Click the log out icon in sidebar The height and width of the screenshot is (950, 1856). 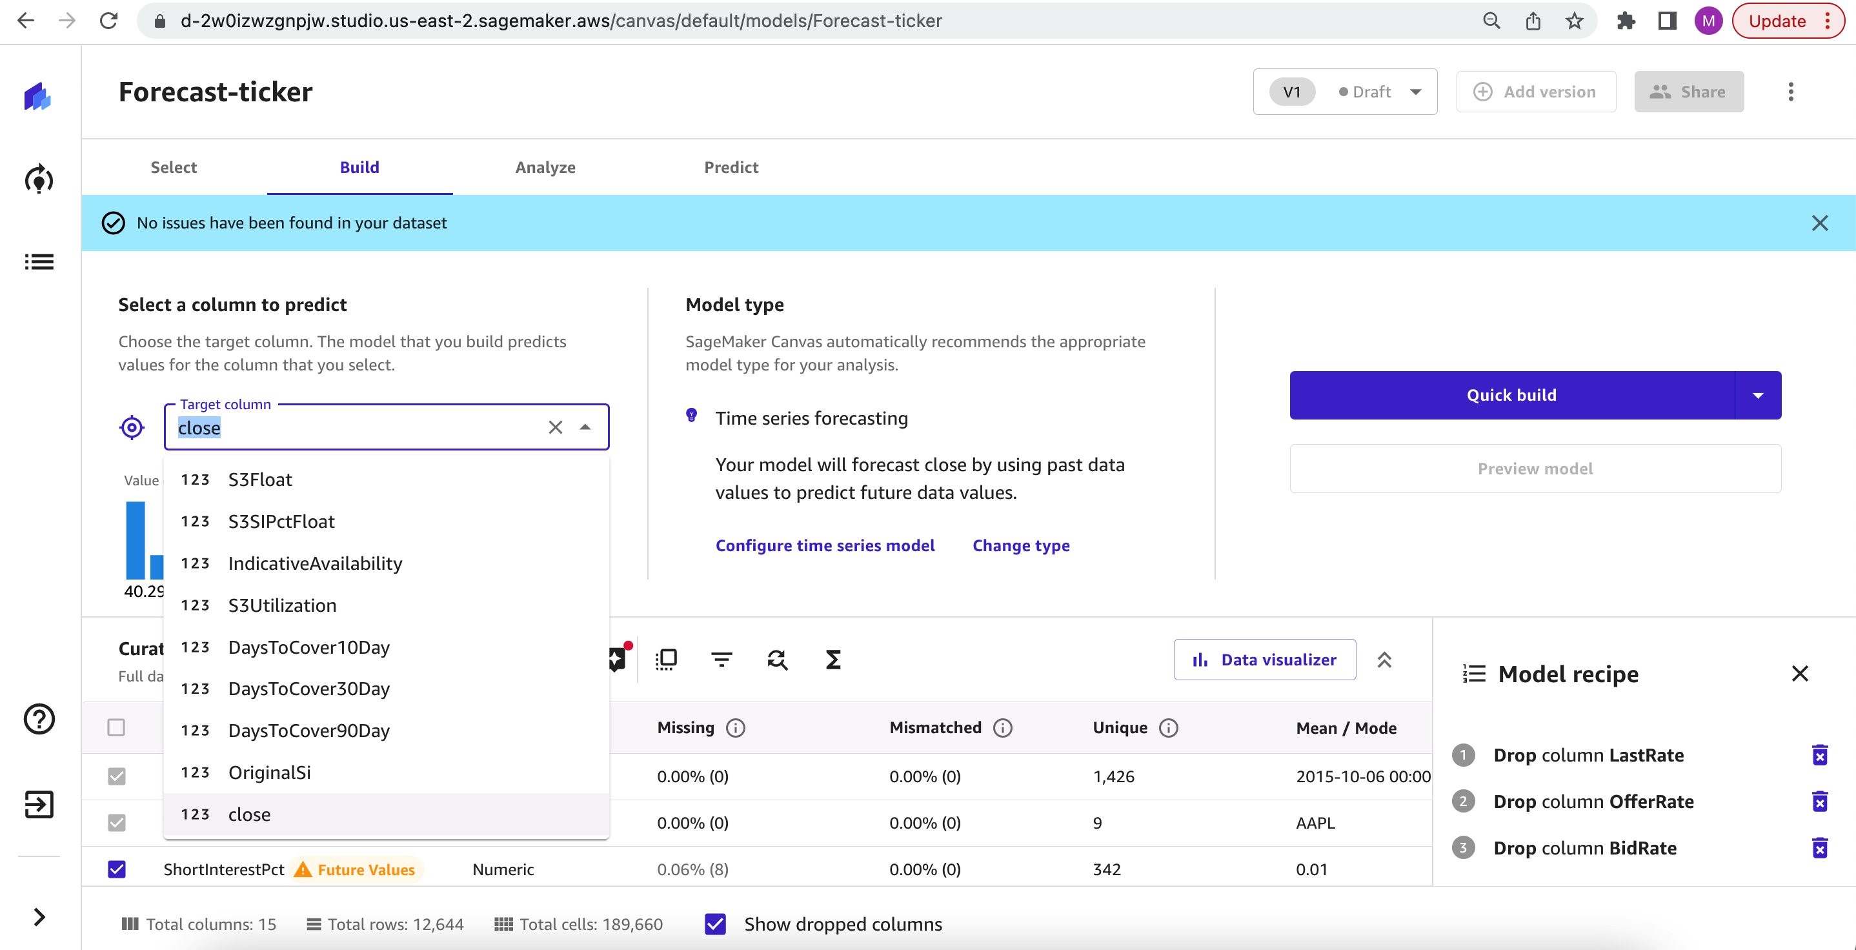pyautogui.click(x=39, y=803)
